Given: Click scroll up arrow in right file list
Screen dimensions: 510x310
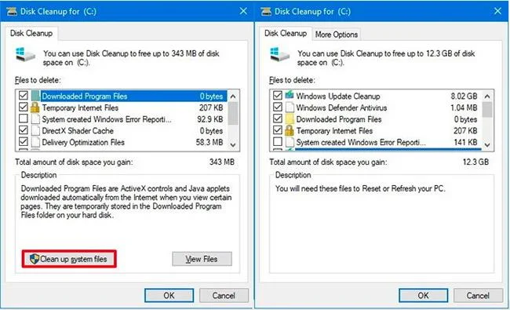Looking at the screenshot, I should point(487,97).
